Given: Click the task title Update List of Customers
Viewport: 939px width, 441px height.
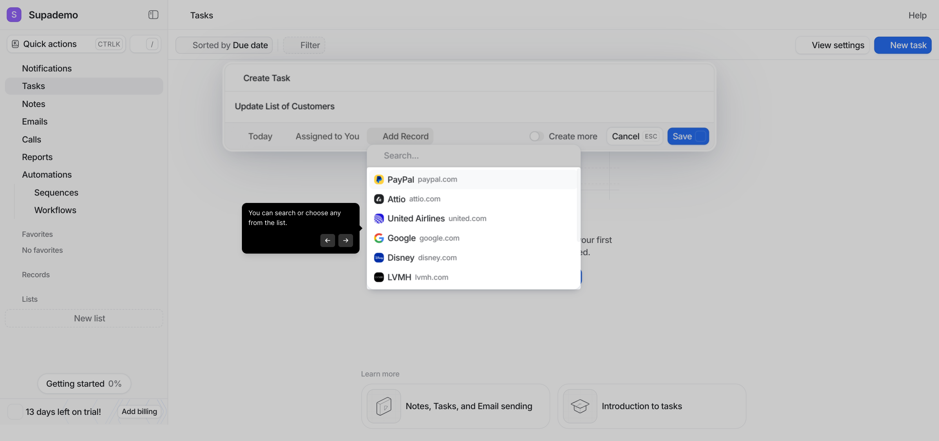Looking at the screenshot, I should pos(284,106).
